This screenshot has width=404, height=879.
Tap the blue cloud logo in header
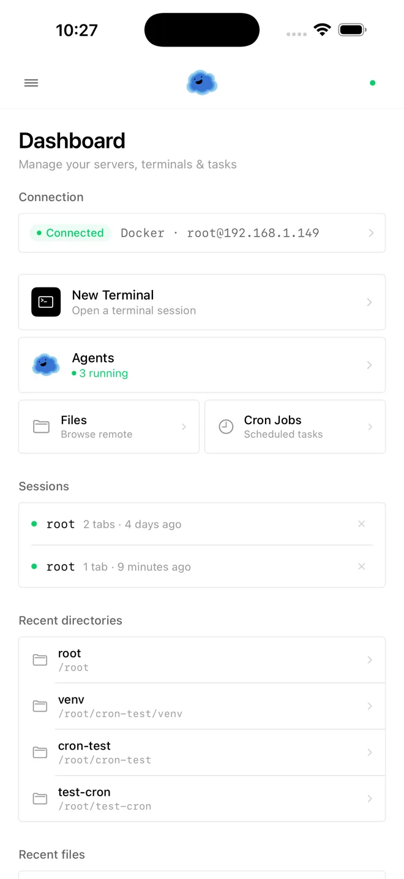[202, 83]
